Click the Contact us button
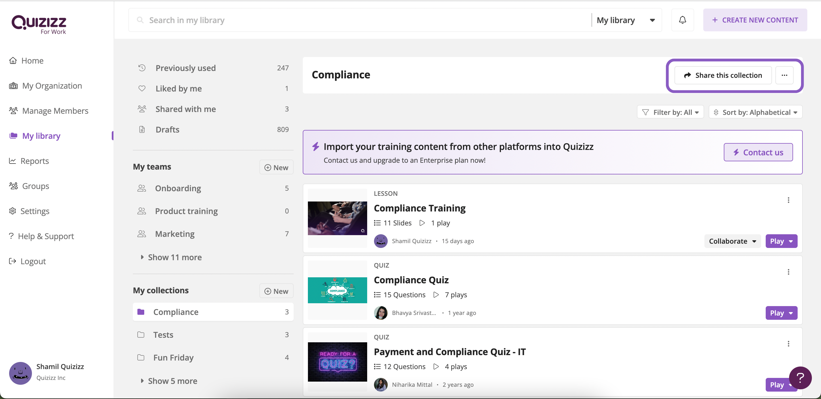This screenshot has width=821, height=399. 758,152
